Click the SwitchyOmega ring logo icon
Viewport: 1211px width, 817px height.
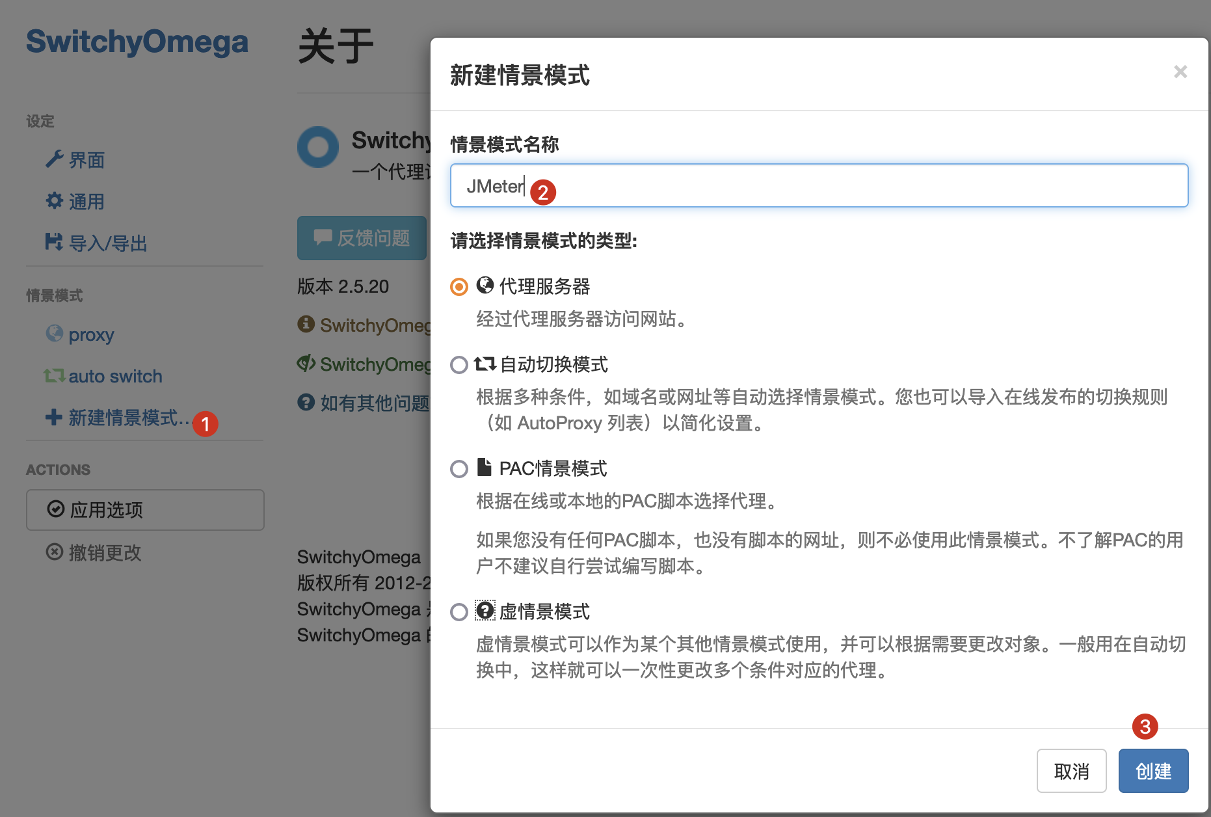tap(318, 147)
